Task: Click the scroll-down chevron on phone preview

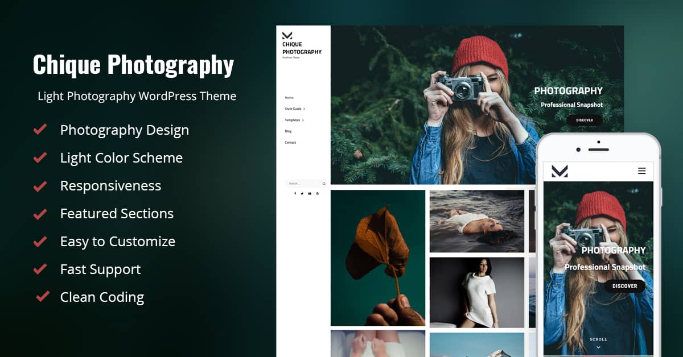Action: point(598,347)
